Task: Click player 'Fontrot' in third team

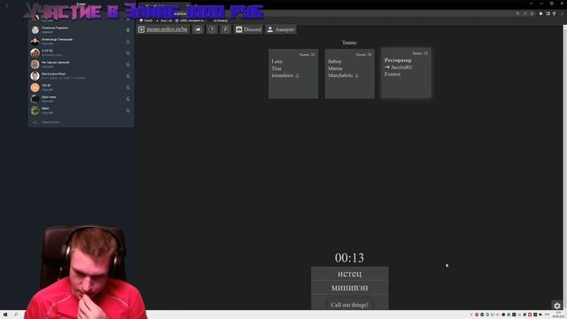Action: point(392,74)
